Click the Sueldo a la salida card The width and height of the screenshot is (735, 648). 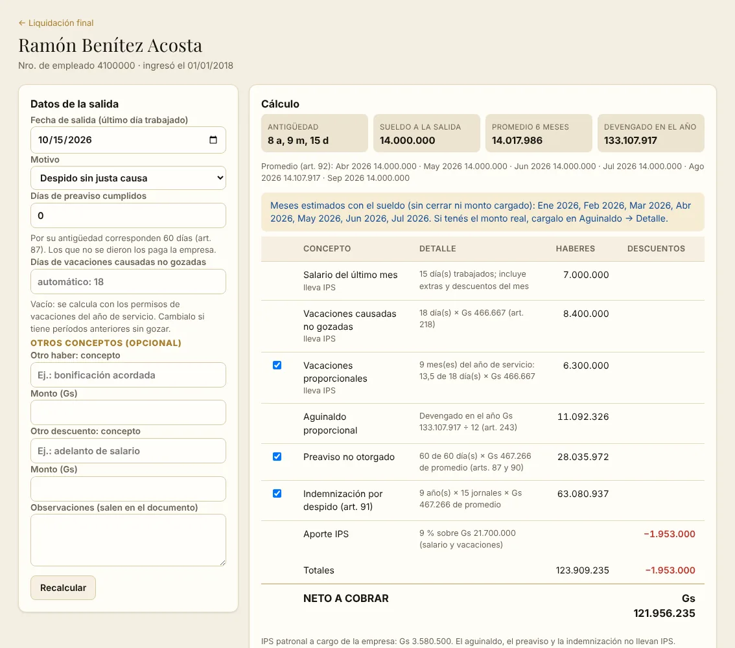tap(426, 133)
